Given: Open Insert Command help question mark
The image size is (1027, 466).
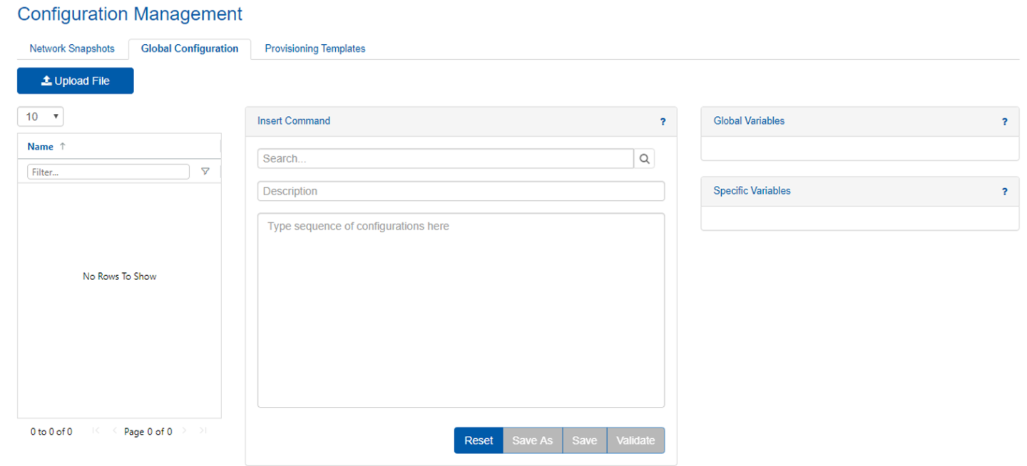Looking at the screenshot, I should point(663,122).
